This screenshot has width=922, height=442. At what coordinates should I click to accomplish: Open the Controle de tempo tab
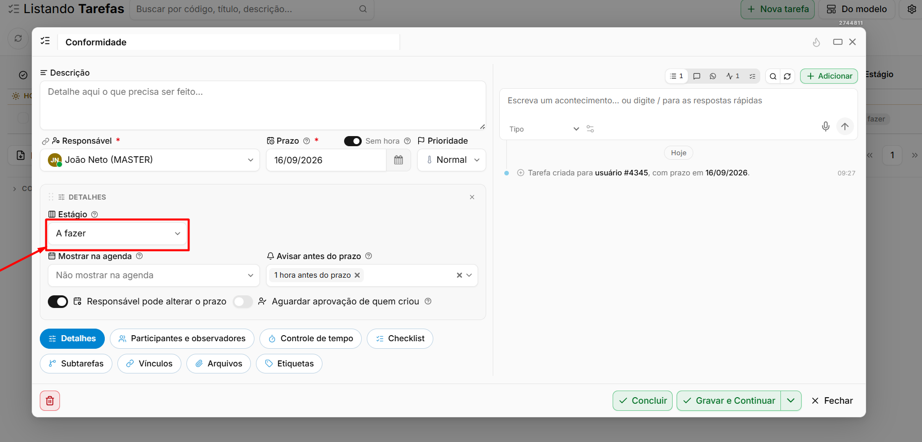tap(310, 339)
